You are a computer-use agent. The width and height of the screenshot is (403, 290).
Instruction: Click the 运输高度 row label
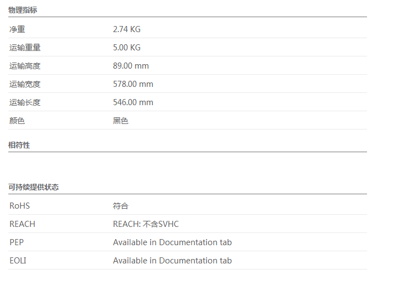coord(25,66)
